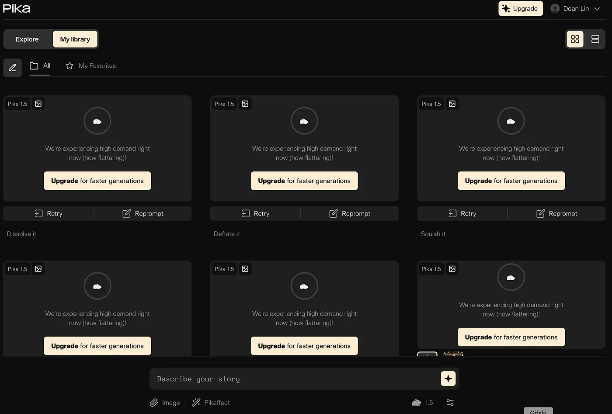Click the Pika 1.5 badge on Squish it card

pyautogui.click(x=431, y=104)
